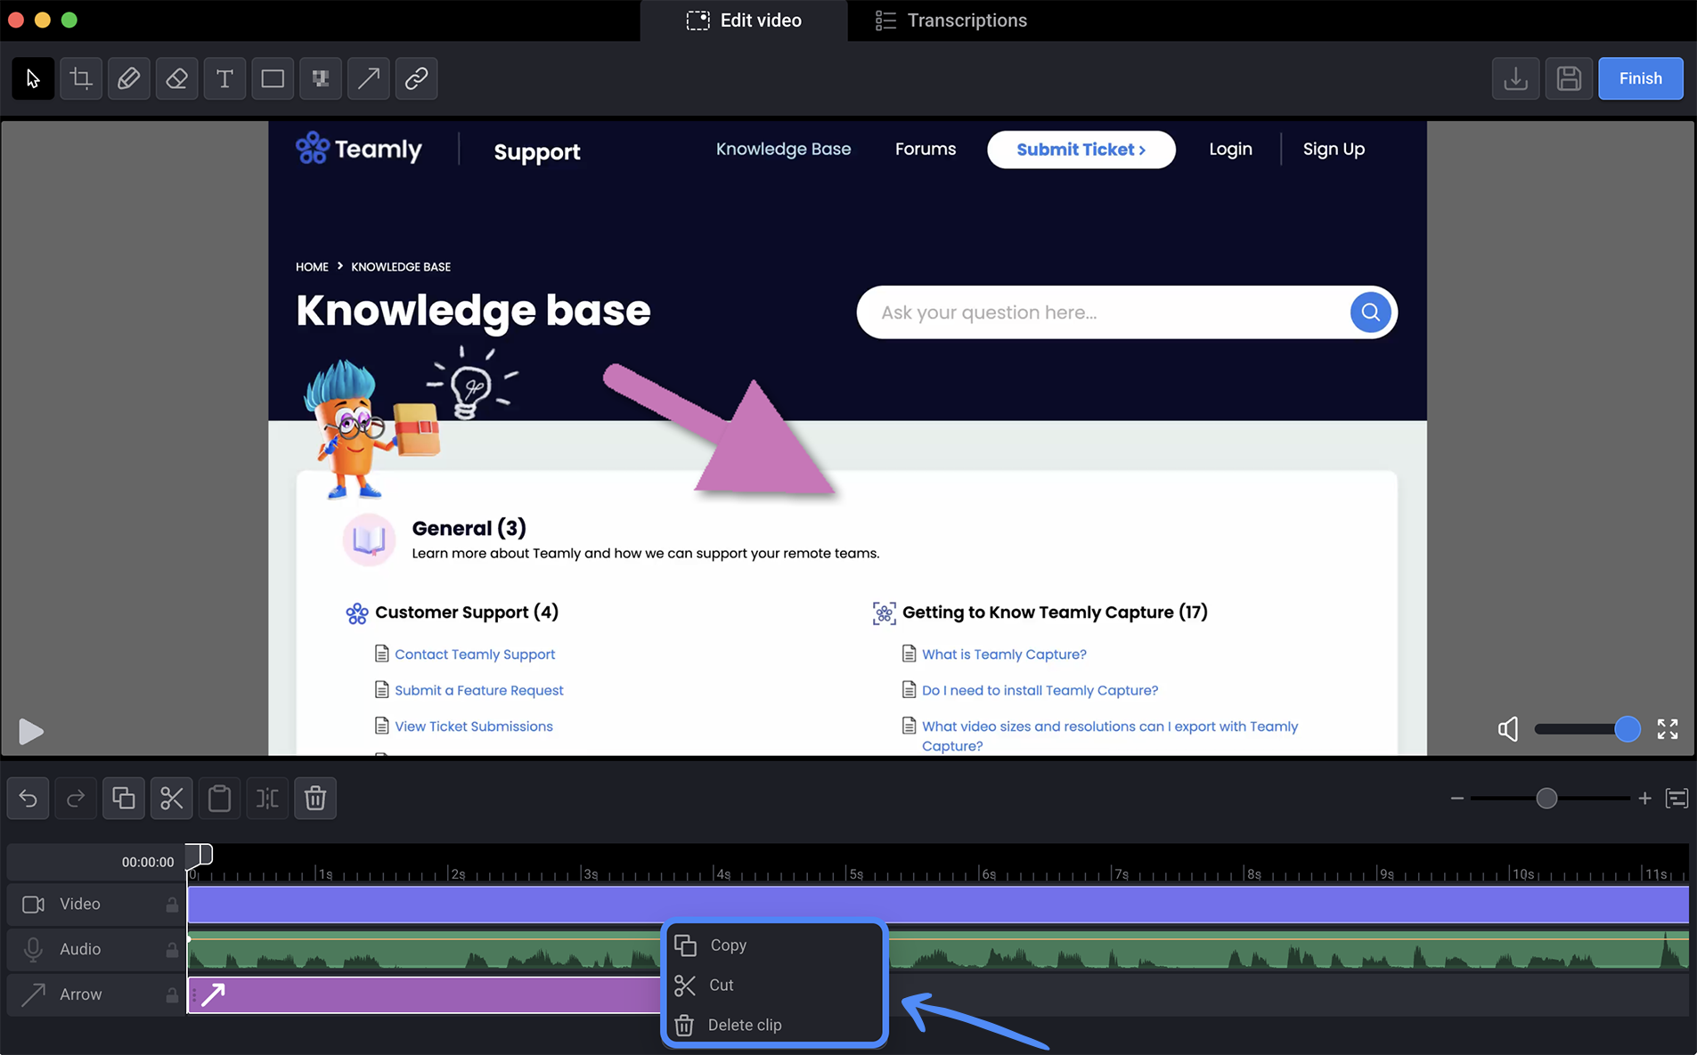1697x1055 pixels.
Task: Select the Text tool
Action: tap(224, 78)
